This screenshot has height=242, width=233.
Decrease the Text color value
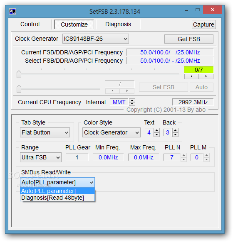tap(156, 134)
